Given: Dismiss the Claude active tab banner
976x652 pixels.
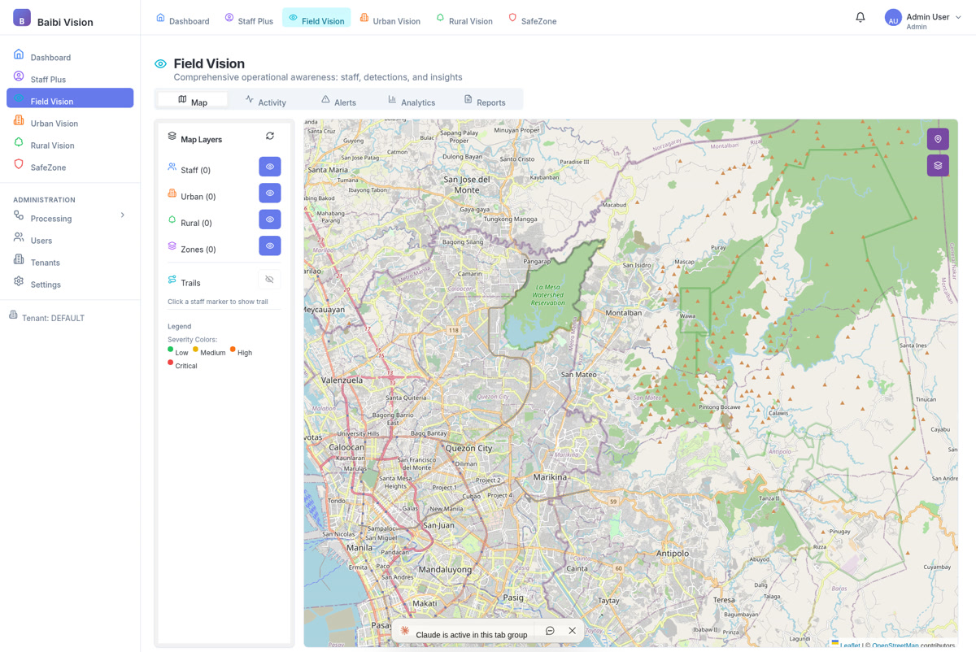Looking at the screenshot, I should click(x=573, y=631).
